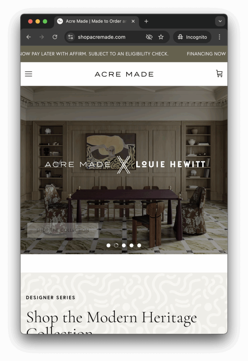The width and height of the screenshot is (248, 361).
Task: Select the third carousel slide dot
Action: point(124,245)
